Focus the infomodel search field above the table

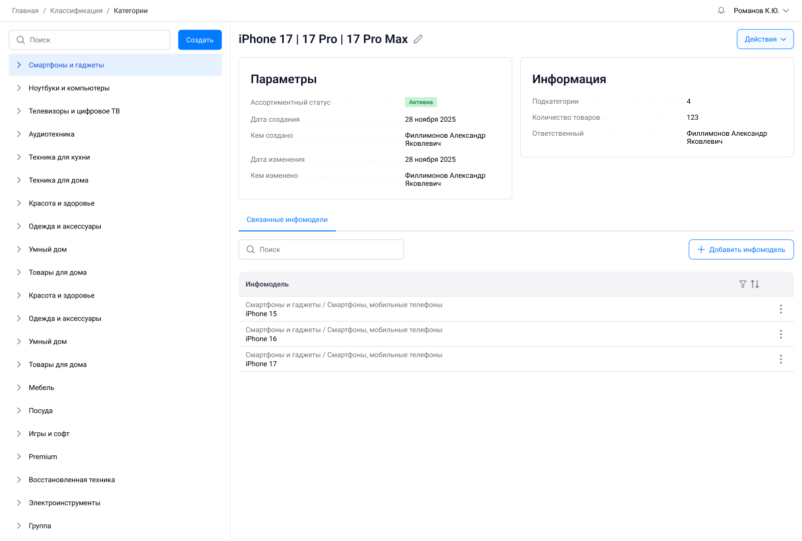pyautogui.click(x=321, y=249)
